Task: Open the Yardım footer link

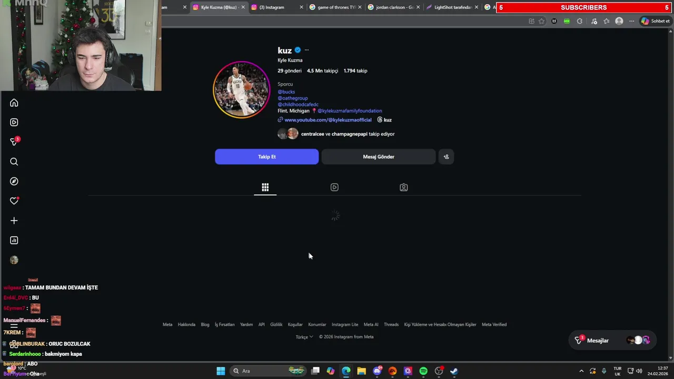Action: 246,324
